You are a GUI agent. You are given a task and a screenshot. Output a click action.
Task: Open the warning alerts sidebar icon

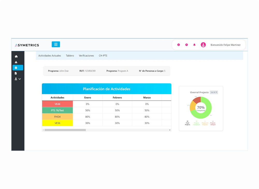tap(16, 62)
